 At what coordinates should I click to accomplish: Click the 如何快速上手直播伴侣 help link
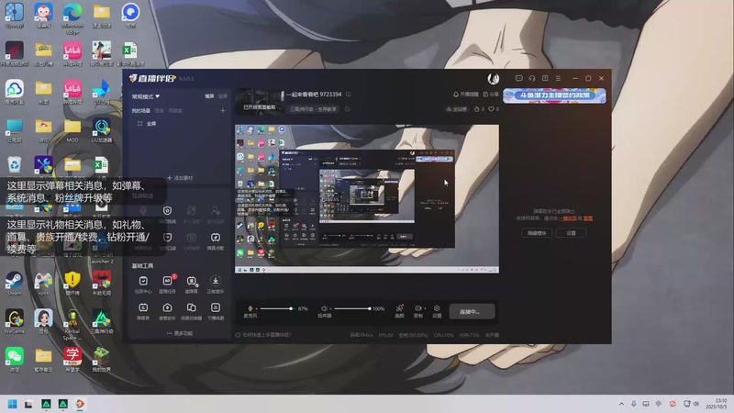coord(263,335)
